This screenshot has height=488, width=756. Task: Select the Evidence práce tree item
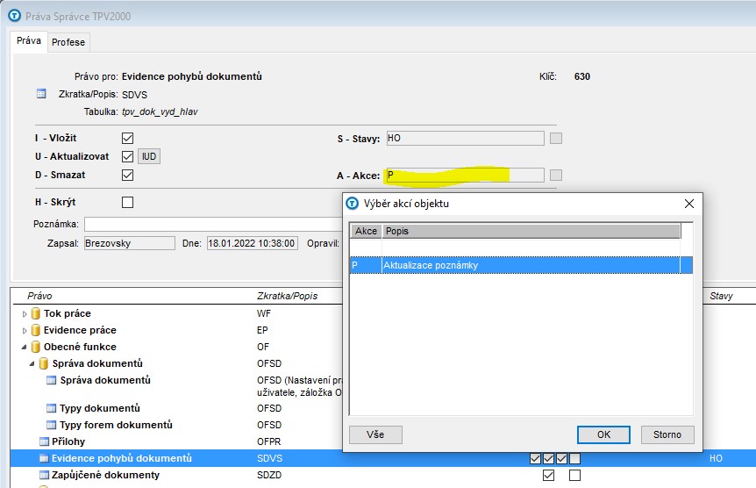[x=80, y=330]
